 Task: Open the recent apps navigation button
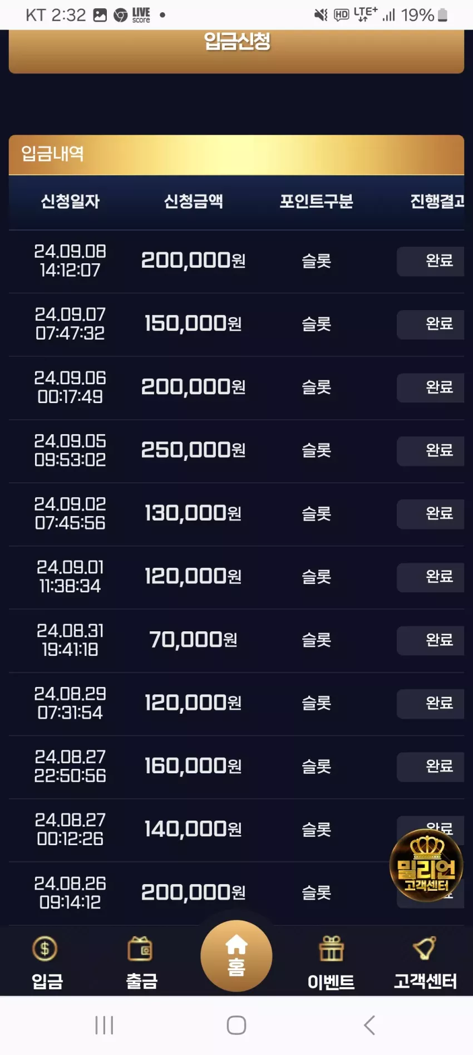point(104,1025)
